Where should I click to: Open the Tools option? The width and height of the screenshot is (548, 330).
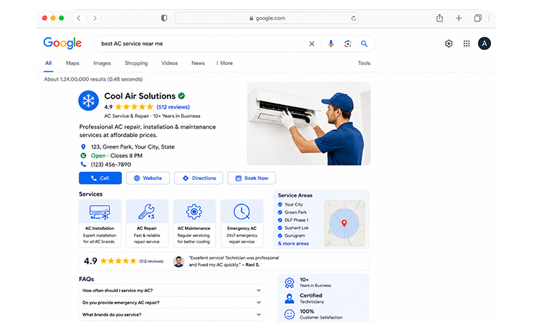(x=364, y=64)
